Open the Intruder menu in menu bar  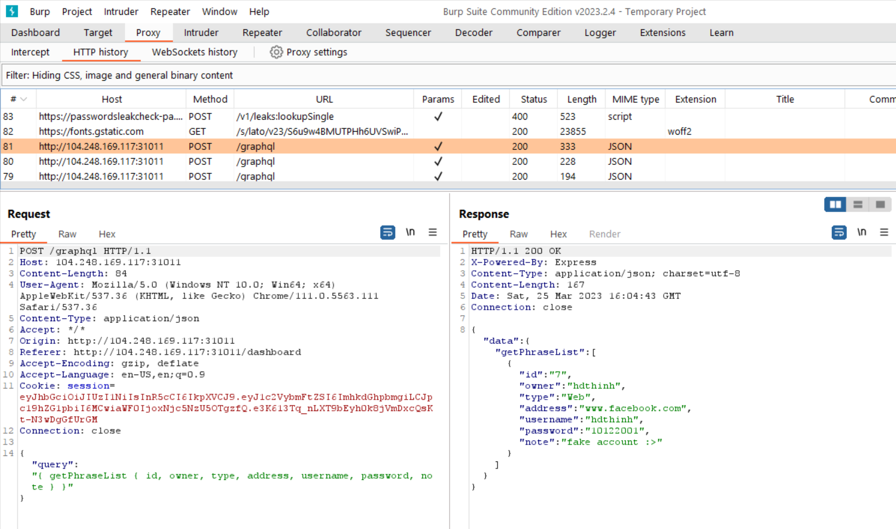click(x=121, y=11)
